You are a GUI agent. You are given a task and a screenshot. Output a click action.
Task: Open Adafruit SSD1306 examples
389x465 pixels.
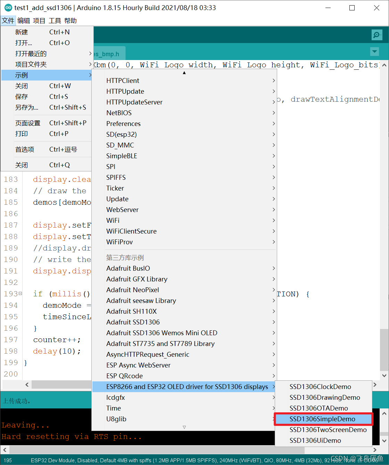[x=184, y=322]
